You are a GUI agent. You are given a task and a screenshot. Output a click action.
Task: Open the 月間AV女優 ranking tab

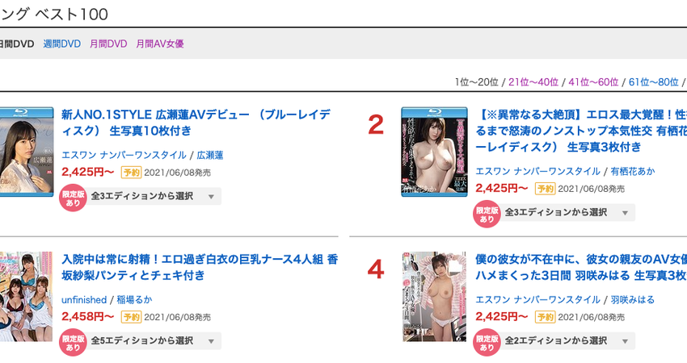click(x=160, y=44)
